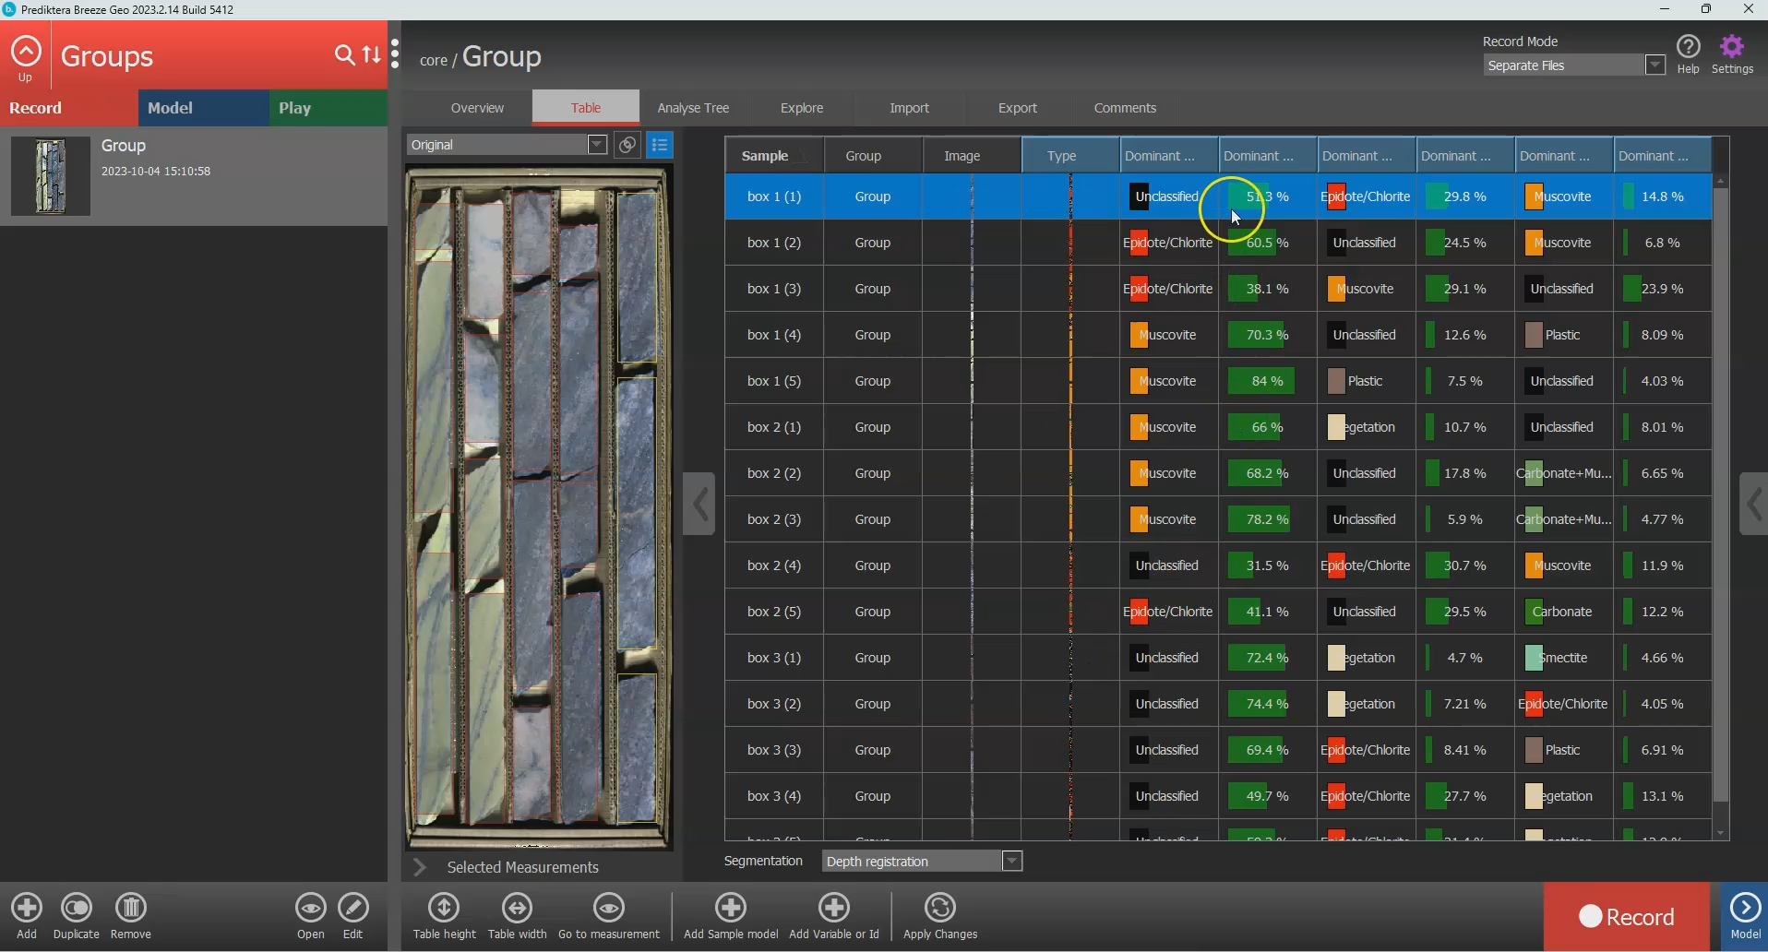Screen dimensions: 1768x952
Task: Toggle the list view button above image
Action: (660, 145)
